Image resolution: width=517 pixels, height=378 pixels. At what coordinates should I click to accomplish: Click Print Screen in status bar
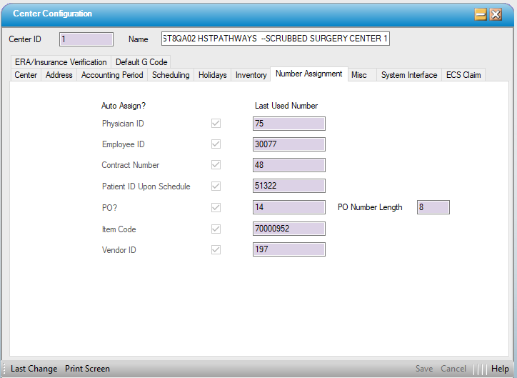point(87,369)
